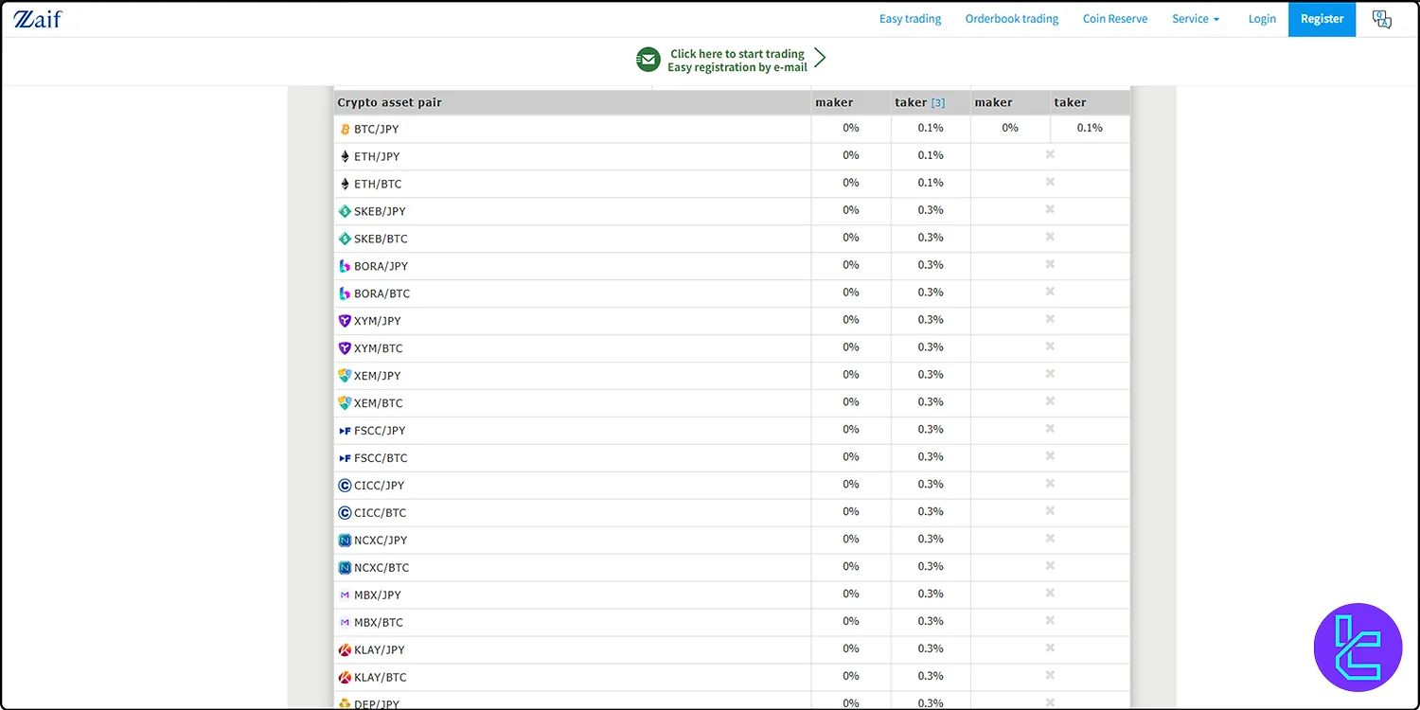
Task: Click the SKEB coin icon for SKEB/JPY
Action: point(345,211)
